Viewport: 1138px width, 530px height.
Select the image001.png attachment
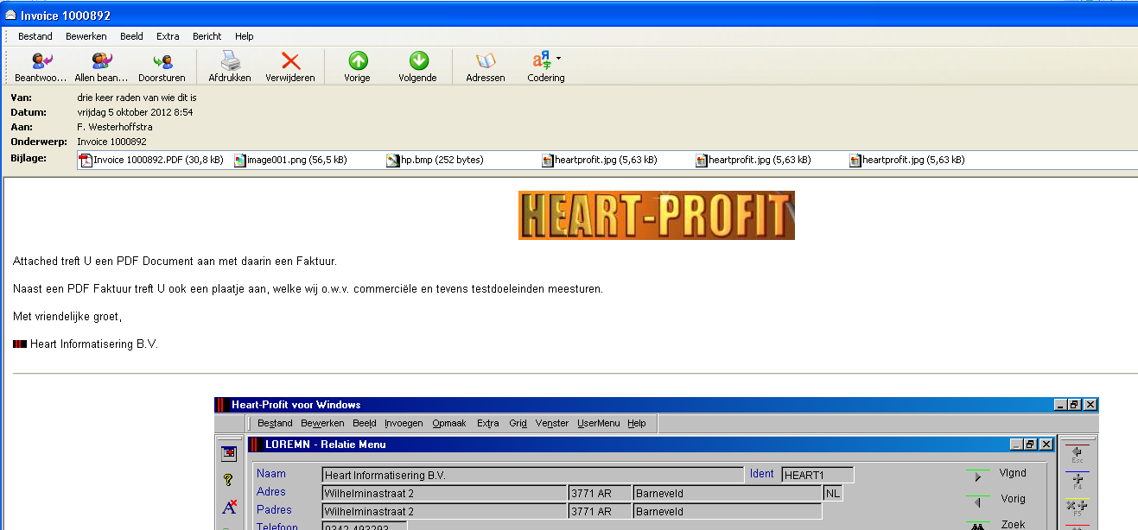coord(291,160)
